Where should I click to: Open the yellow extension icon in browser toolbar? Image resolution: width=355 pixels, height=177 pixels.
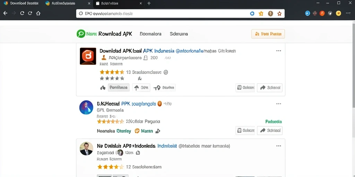pos(338,13)
